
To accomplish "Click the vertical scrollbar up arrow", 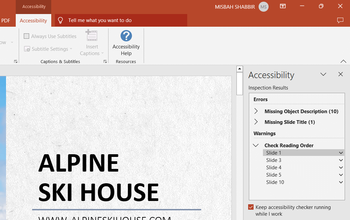I will [x=239, y=69].
